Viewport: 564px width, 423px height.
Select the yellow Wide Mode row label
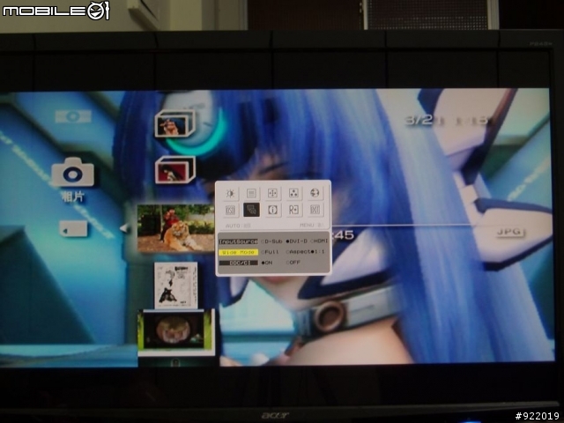click(239, 252)
